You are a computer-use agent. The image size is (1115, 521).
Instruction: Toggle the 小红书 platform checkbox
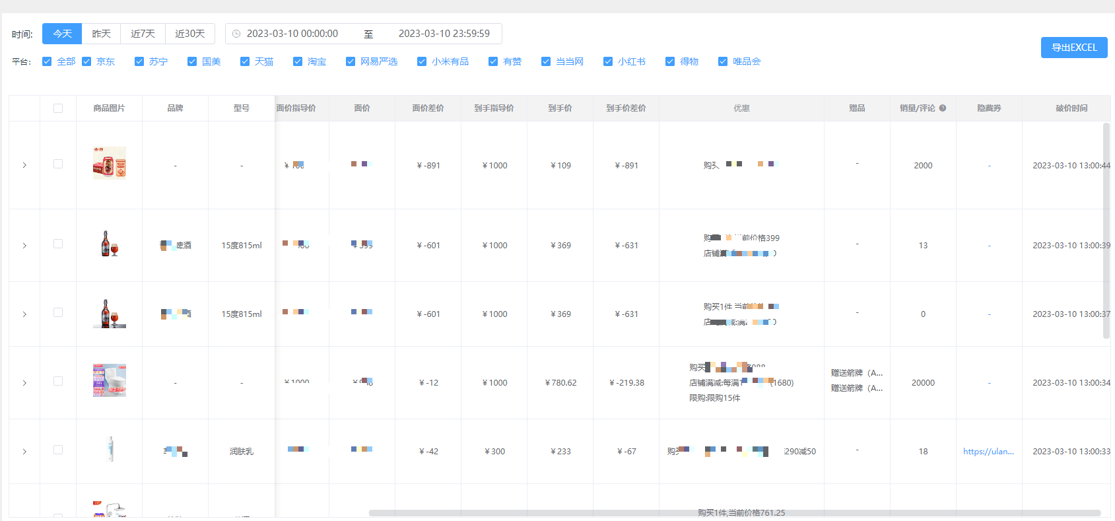click(x=608, y=61)
